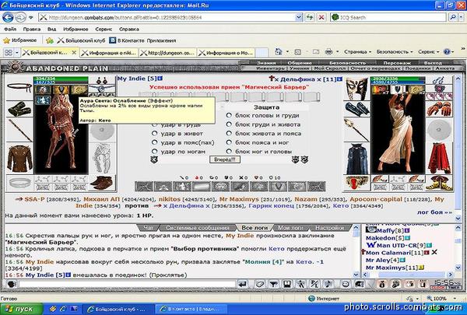Open Инвентарь in game submenu
Viewport: 467px width, 315px height.
click(x=270, y=68)
